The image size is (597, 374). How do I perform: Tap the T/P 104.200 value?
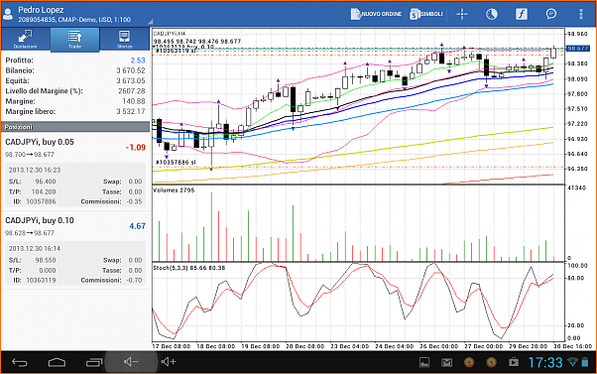(x=44, y=191)
